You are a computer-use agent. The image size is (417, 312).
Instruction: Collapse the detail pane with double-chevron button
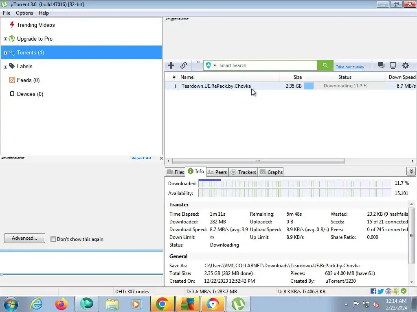(411, 171)
